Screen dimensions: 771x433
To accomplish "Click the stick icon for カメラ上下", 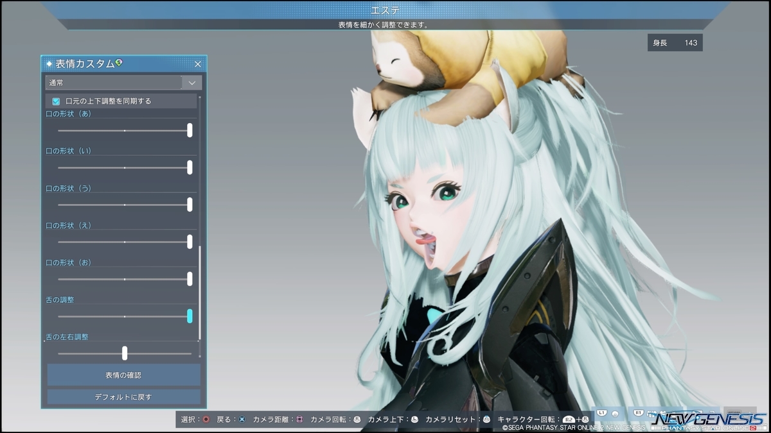I will coord(414,420).
